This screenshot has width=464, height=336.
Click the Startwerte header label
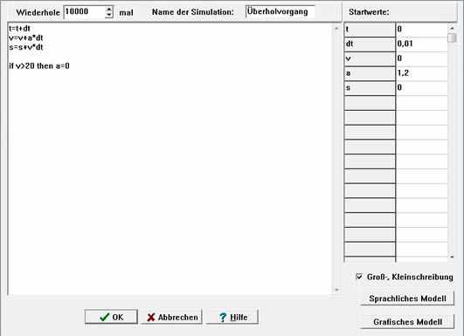pos(369,12)
